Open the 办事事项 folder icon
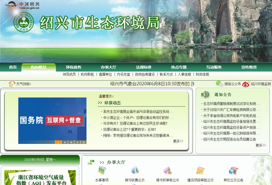272x185 pixels. point(102,171)
